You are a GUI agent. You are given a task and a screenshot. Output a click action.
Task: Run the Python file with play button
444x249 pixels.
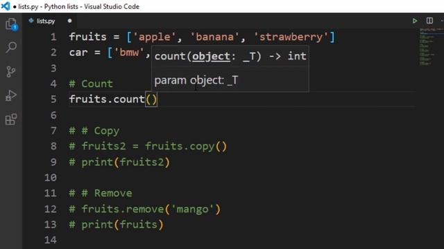tap(415, 21)
